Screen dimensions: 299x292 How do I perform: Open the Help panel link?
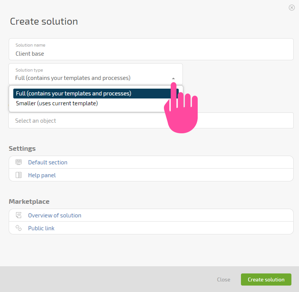click(x=42, y=175)
